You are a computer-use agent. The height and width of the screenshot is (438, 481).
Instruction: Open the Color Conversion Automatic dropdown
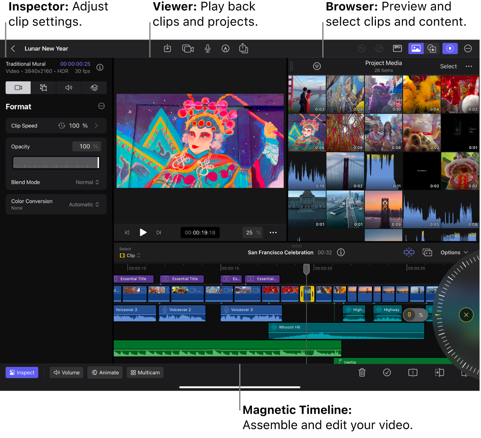click(84, 204)
